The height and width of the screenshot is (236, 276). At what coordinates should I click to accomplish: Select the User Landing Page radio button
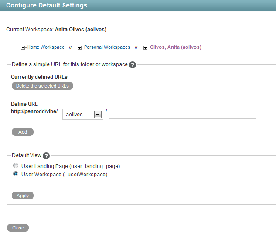pos(16,166)
